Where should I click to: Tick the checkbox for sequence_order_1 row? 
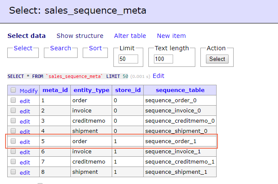[x=13, y=141]
